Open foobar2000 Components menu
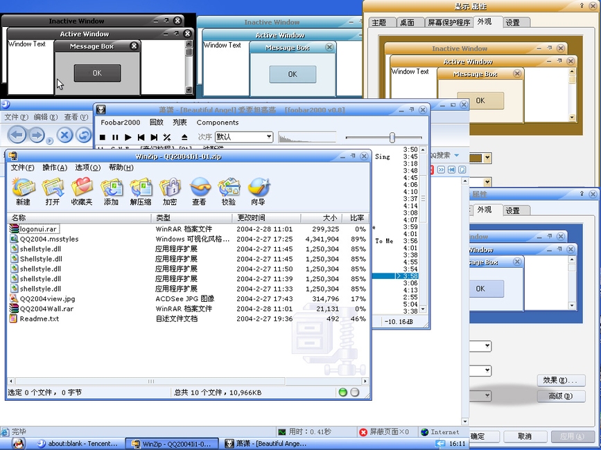The height and width of the screenshot is (450, 601). pyautogui.click(x=218, y=123)
